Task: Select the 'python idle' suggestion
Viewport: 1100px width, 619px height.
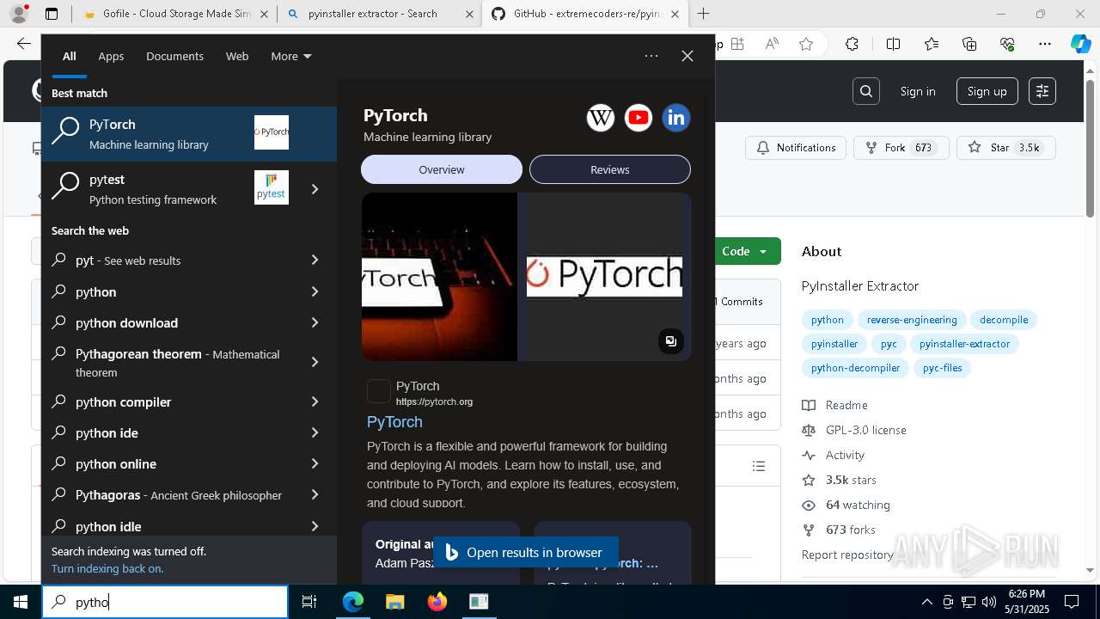Action: (x=189, y=525)
